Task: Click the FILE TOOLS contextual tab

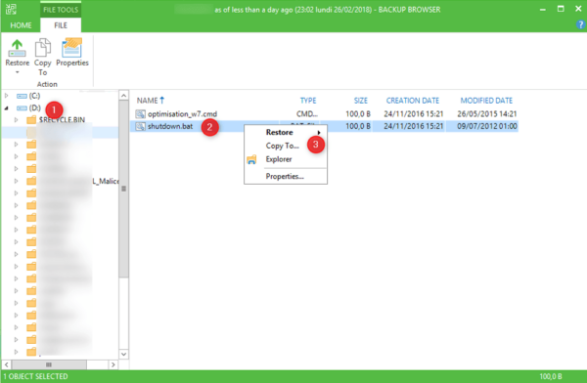Action: tap(61, 10)
